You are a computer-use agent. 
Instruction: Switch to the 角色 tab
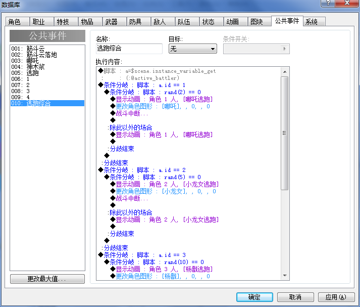(x=18, y=22)
